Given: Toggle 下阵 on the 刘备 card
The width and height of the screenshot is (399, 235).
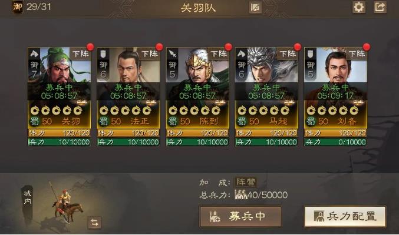Looking at the screenshot, I should point(357,54).
